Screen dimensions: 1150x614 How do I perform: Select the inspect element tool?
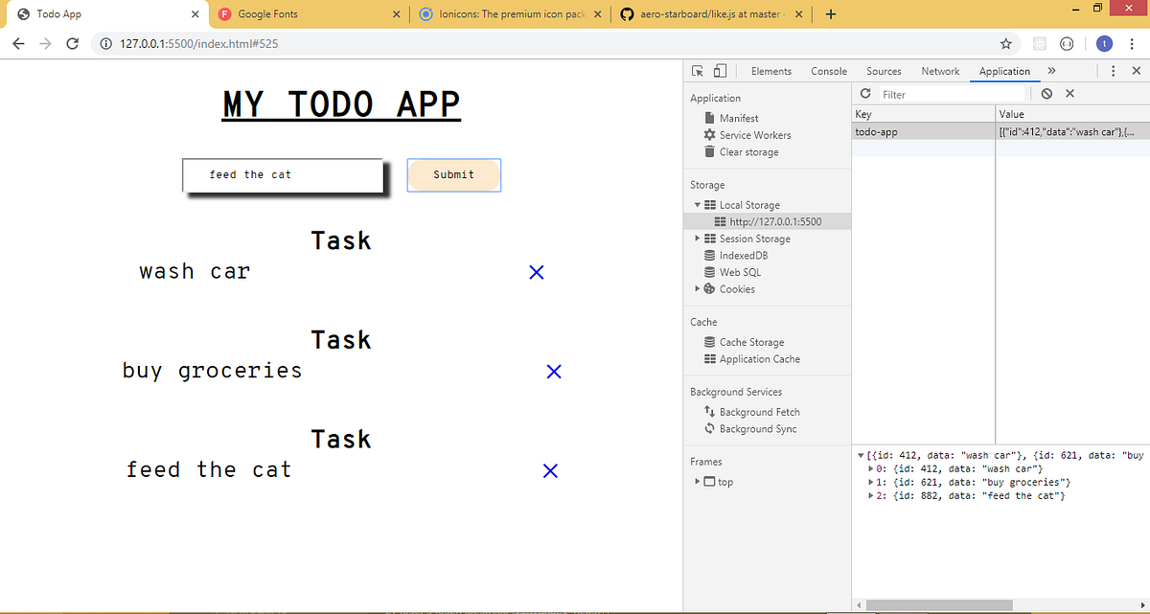pyautogui.click(x=698, y=70)
